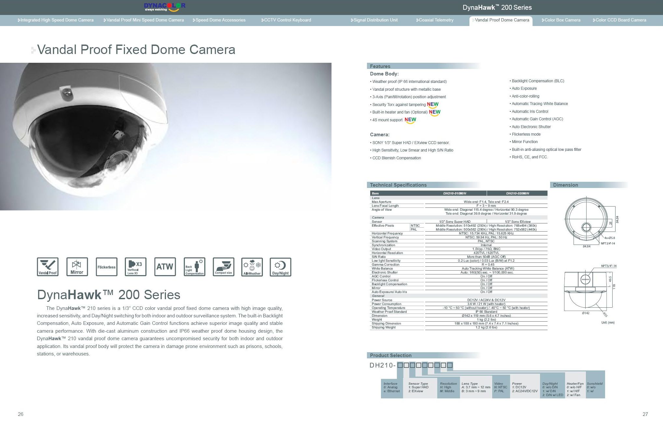This screenshot has height=427, width=663.
Task: Click the Dome Body subheading
Action: 384,74
